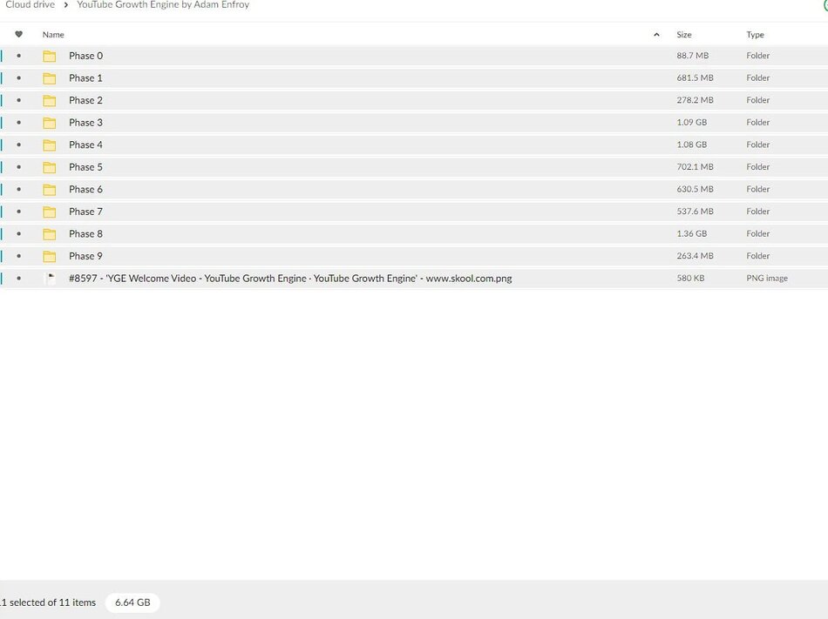
Task: Toggle favourite dot for Phase 5
Action: [x=19, y=167]
